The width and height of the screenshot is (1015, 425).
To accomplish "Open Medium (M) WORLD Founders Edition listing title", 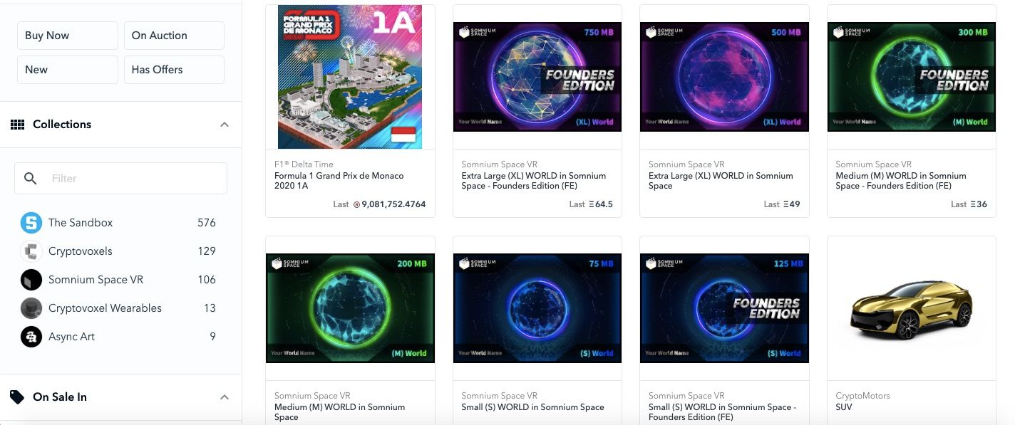I will coord(901,181).
